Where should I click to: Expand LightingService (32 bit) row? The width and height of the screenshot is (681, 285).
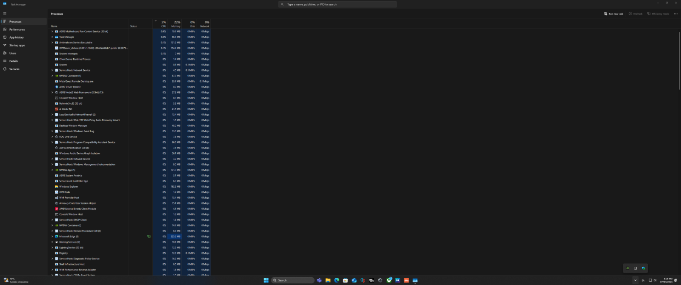52,248
